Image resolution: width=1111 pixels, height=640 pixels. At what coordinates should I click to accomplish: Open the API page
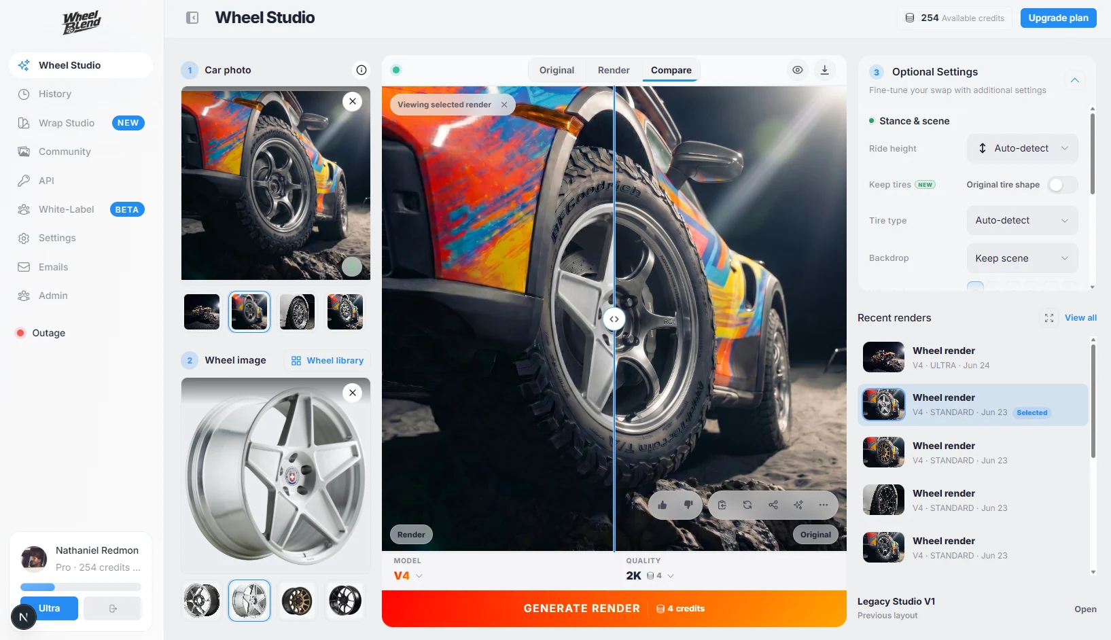point(81,181)
